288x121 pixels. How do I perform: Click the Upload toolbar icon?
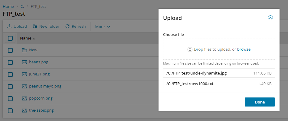click(x=9, y=27)
